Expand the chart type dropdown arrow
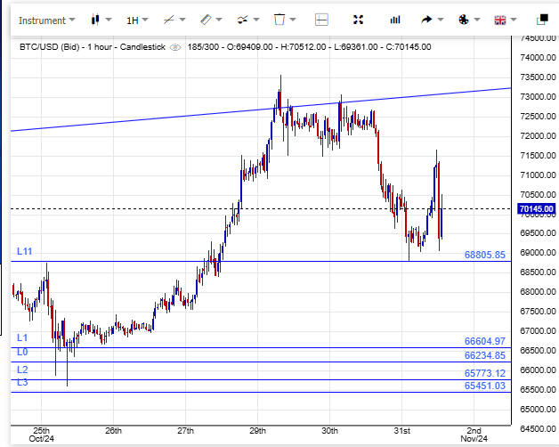Image resolution: width=559 pixels, height=447 pixels. coord(109,20)
